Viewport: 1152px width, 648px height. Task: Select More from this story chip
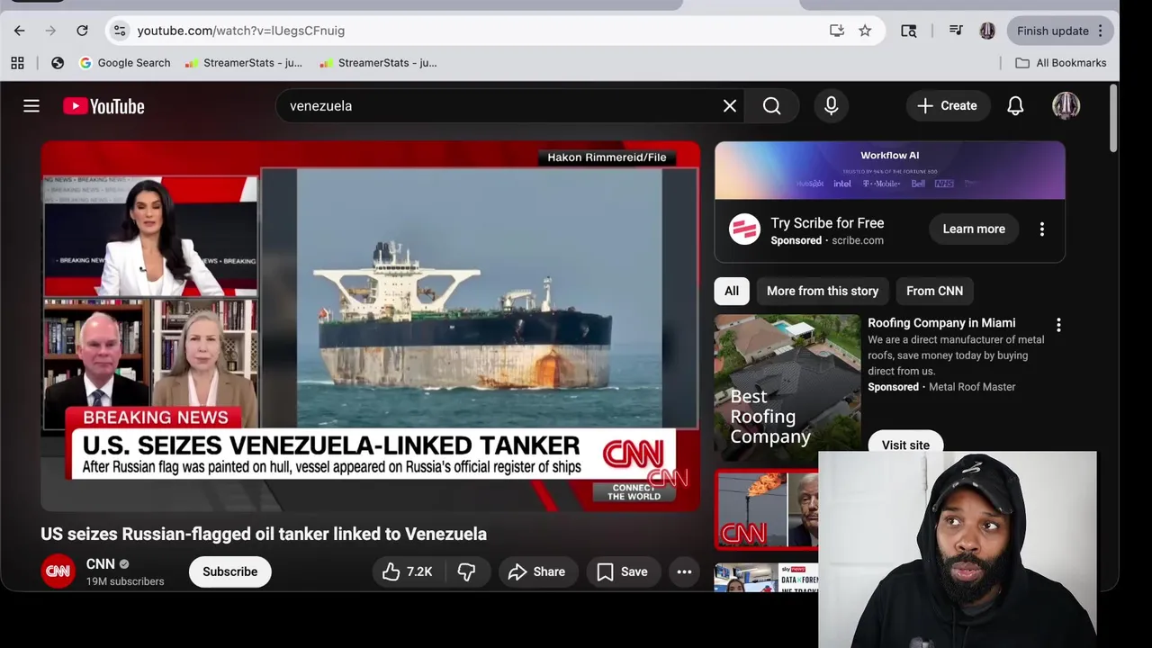pos(823,291)
